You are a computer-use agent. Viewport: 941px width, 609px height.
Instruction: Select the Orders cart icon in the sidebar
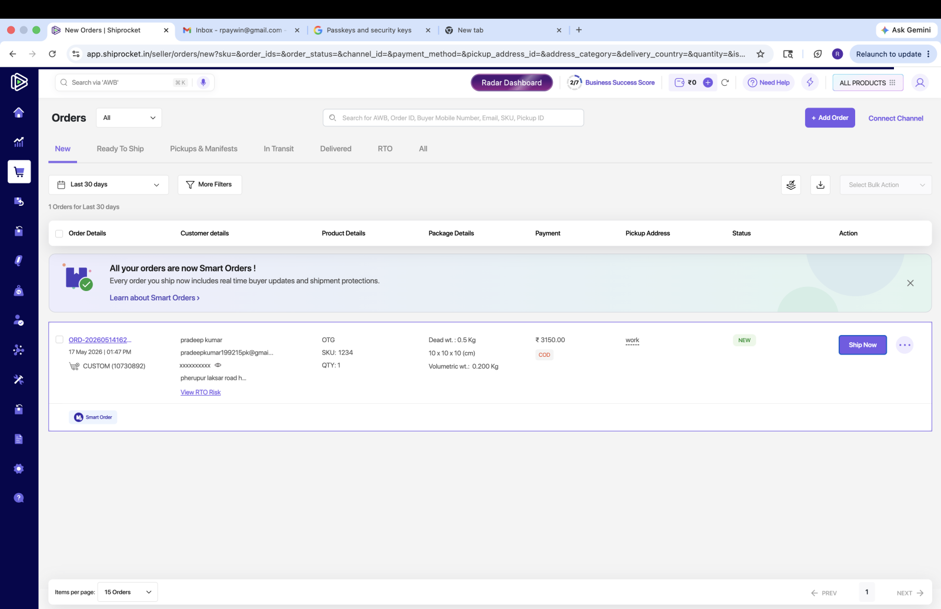point(19,172)
